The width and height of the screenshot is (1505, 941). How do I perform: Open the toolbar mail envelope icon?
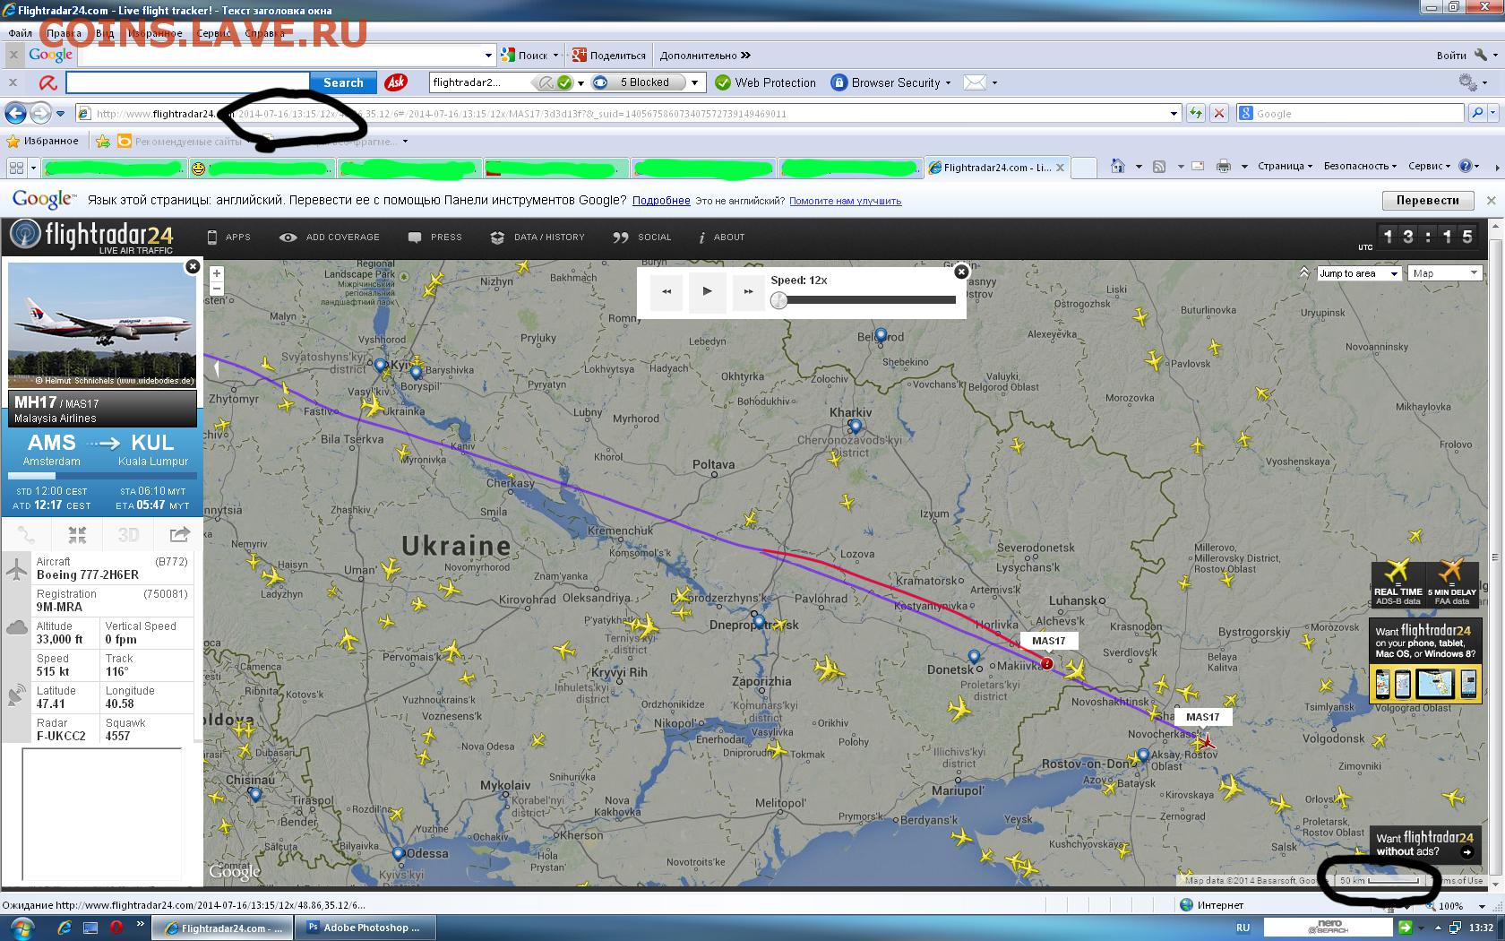tap(975, 82)
